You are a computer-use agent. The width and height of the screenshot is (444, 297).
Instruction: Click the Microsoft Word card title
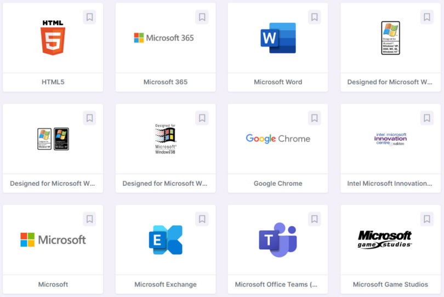(278, 82)
